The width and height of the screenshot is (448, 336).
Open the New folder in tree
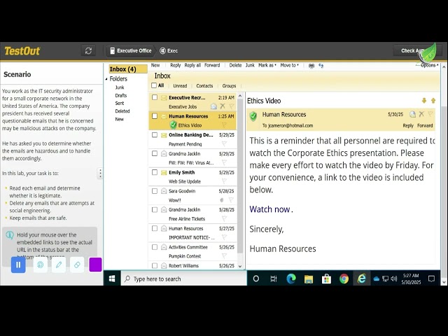click(120, 119)
